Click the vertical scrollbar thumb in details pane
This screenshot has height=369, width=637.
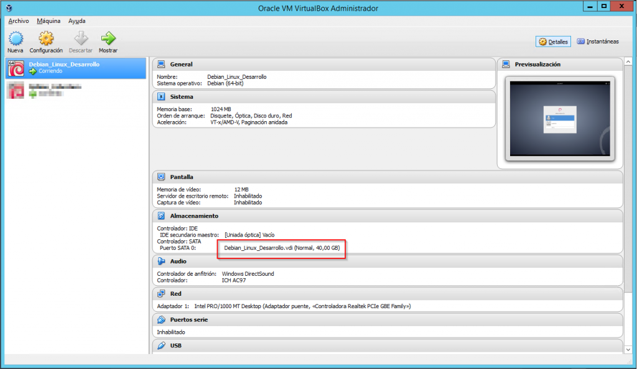(628, 178)
